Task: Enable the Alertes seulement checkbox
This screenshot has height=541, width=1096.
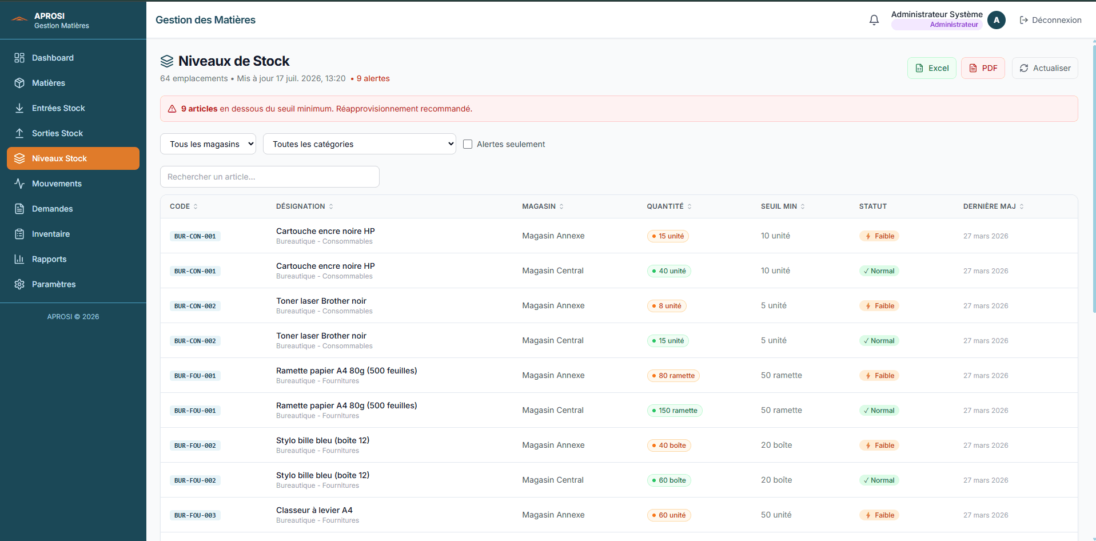Action: (x=468, y=144)
